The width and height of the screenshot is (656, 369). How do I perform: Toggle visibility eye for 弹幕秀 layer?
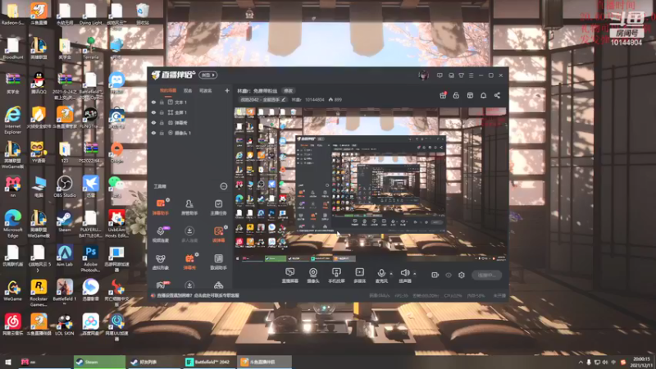[153, 122]
